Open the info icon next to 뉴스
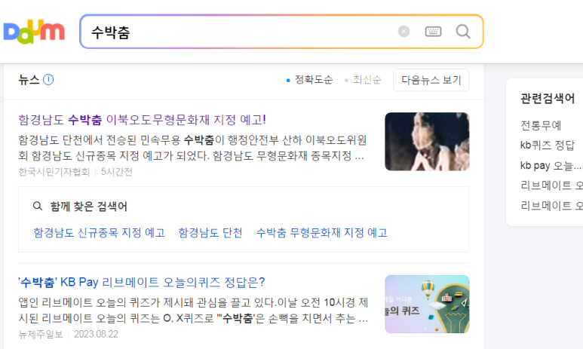The height and width of the screenshot is (349, 583). (48, 80)
